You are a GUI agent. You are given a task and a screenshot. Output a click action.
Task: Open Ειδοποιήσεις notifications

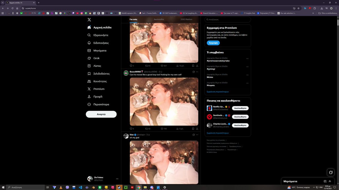pyautogui.click(x=98, y=43)
